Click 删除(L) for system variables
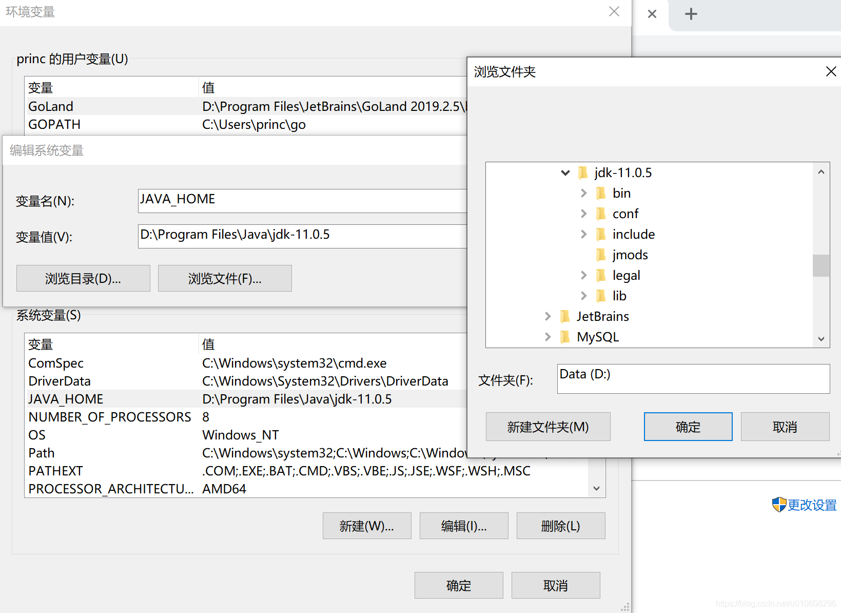The height and width of the screenshot is (613, 841). tap(561, 526)
